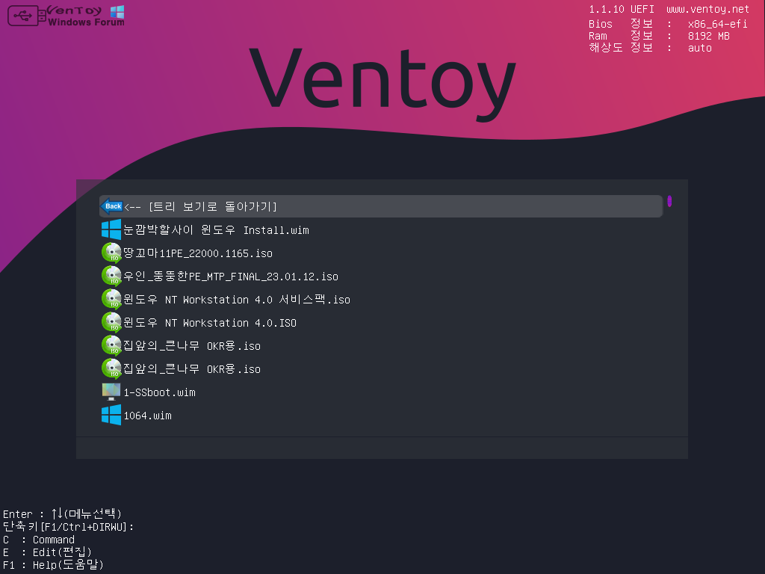Click the ISO icon beside 'NT Workstation 4.0.ISO'

coord(111,322)
